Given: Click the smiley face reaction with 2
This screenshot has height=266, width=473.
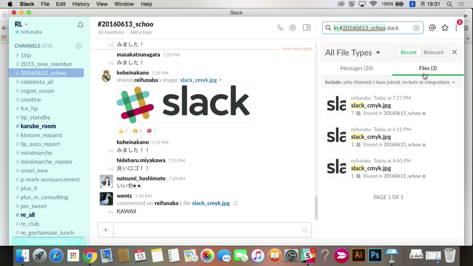Looking at the screenshot, I should coord(137,130).
